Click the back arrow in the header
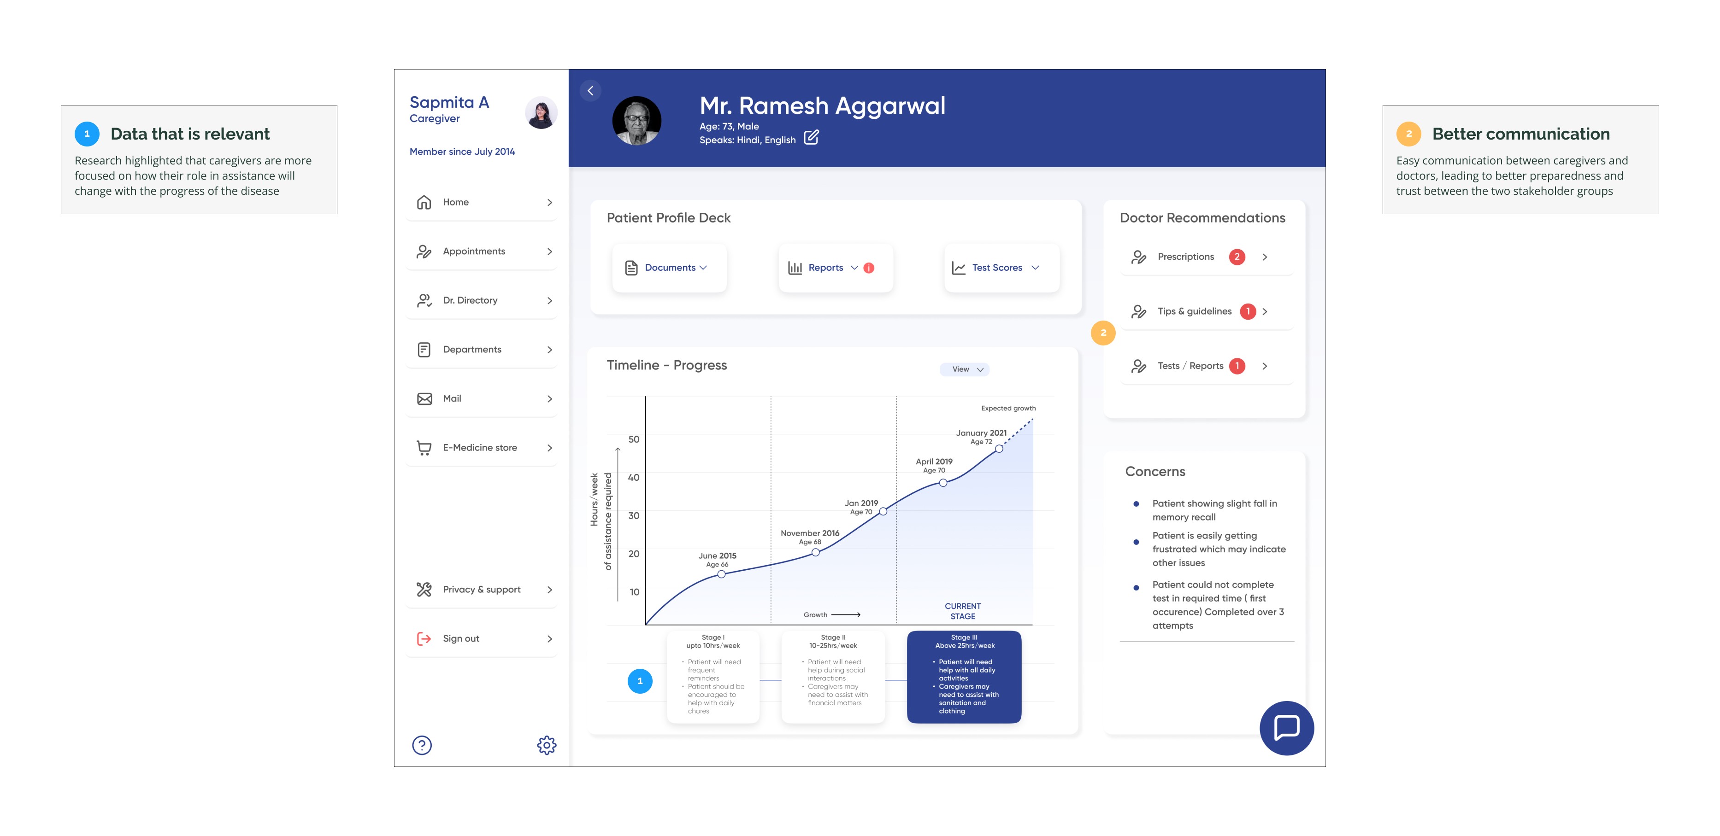The width and height of the screenshot is (1720, 836). pos(590,91)
